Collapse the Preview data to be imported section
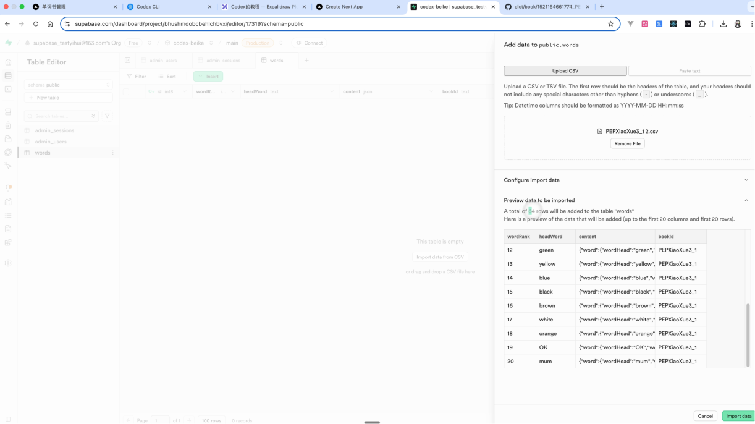 [746, 200]
